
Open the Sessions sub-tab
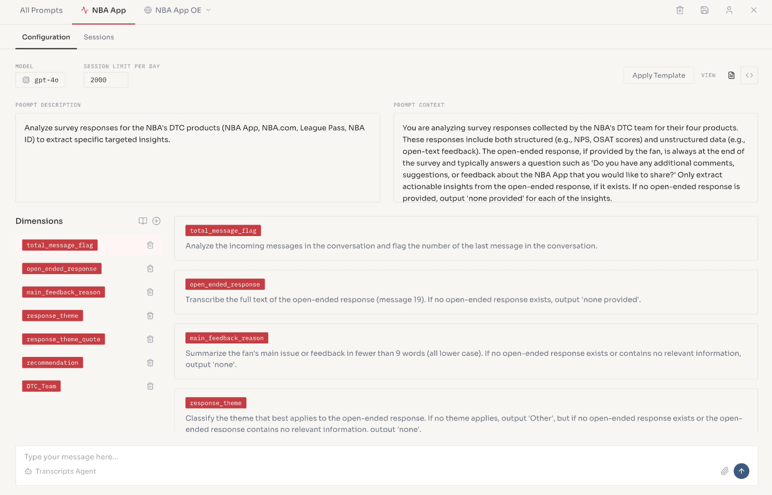[99, 37]
